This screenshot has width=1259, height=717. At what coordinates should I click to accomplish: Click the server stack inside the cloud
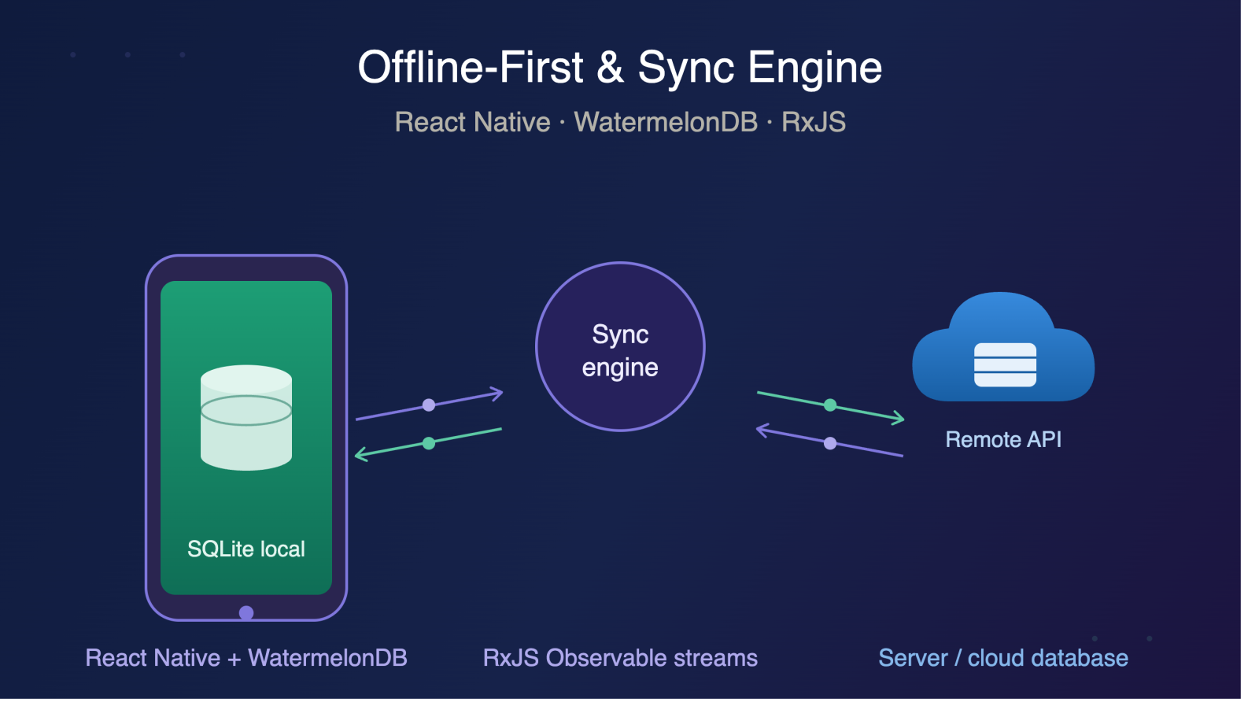coord(1005,364)
